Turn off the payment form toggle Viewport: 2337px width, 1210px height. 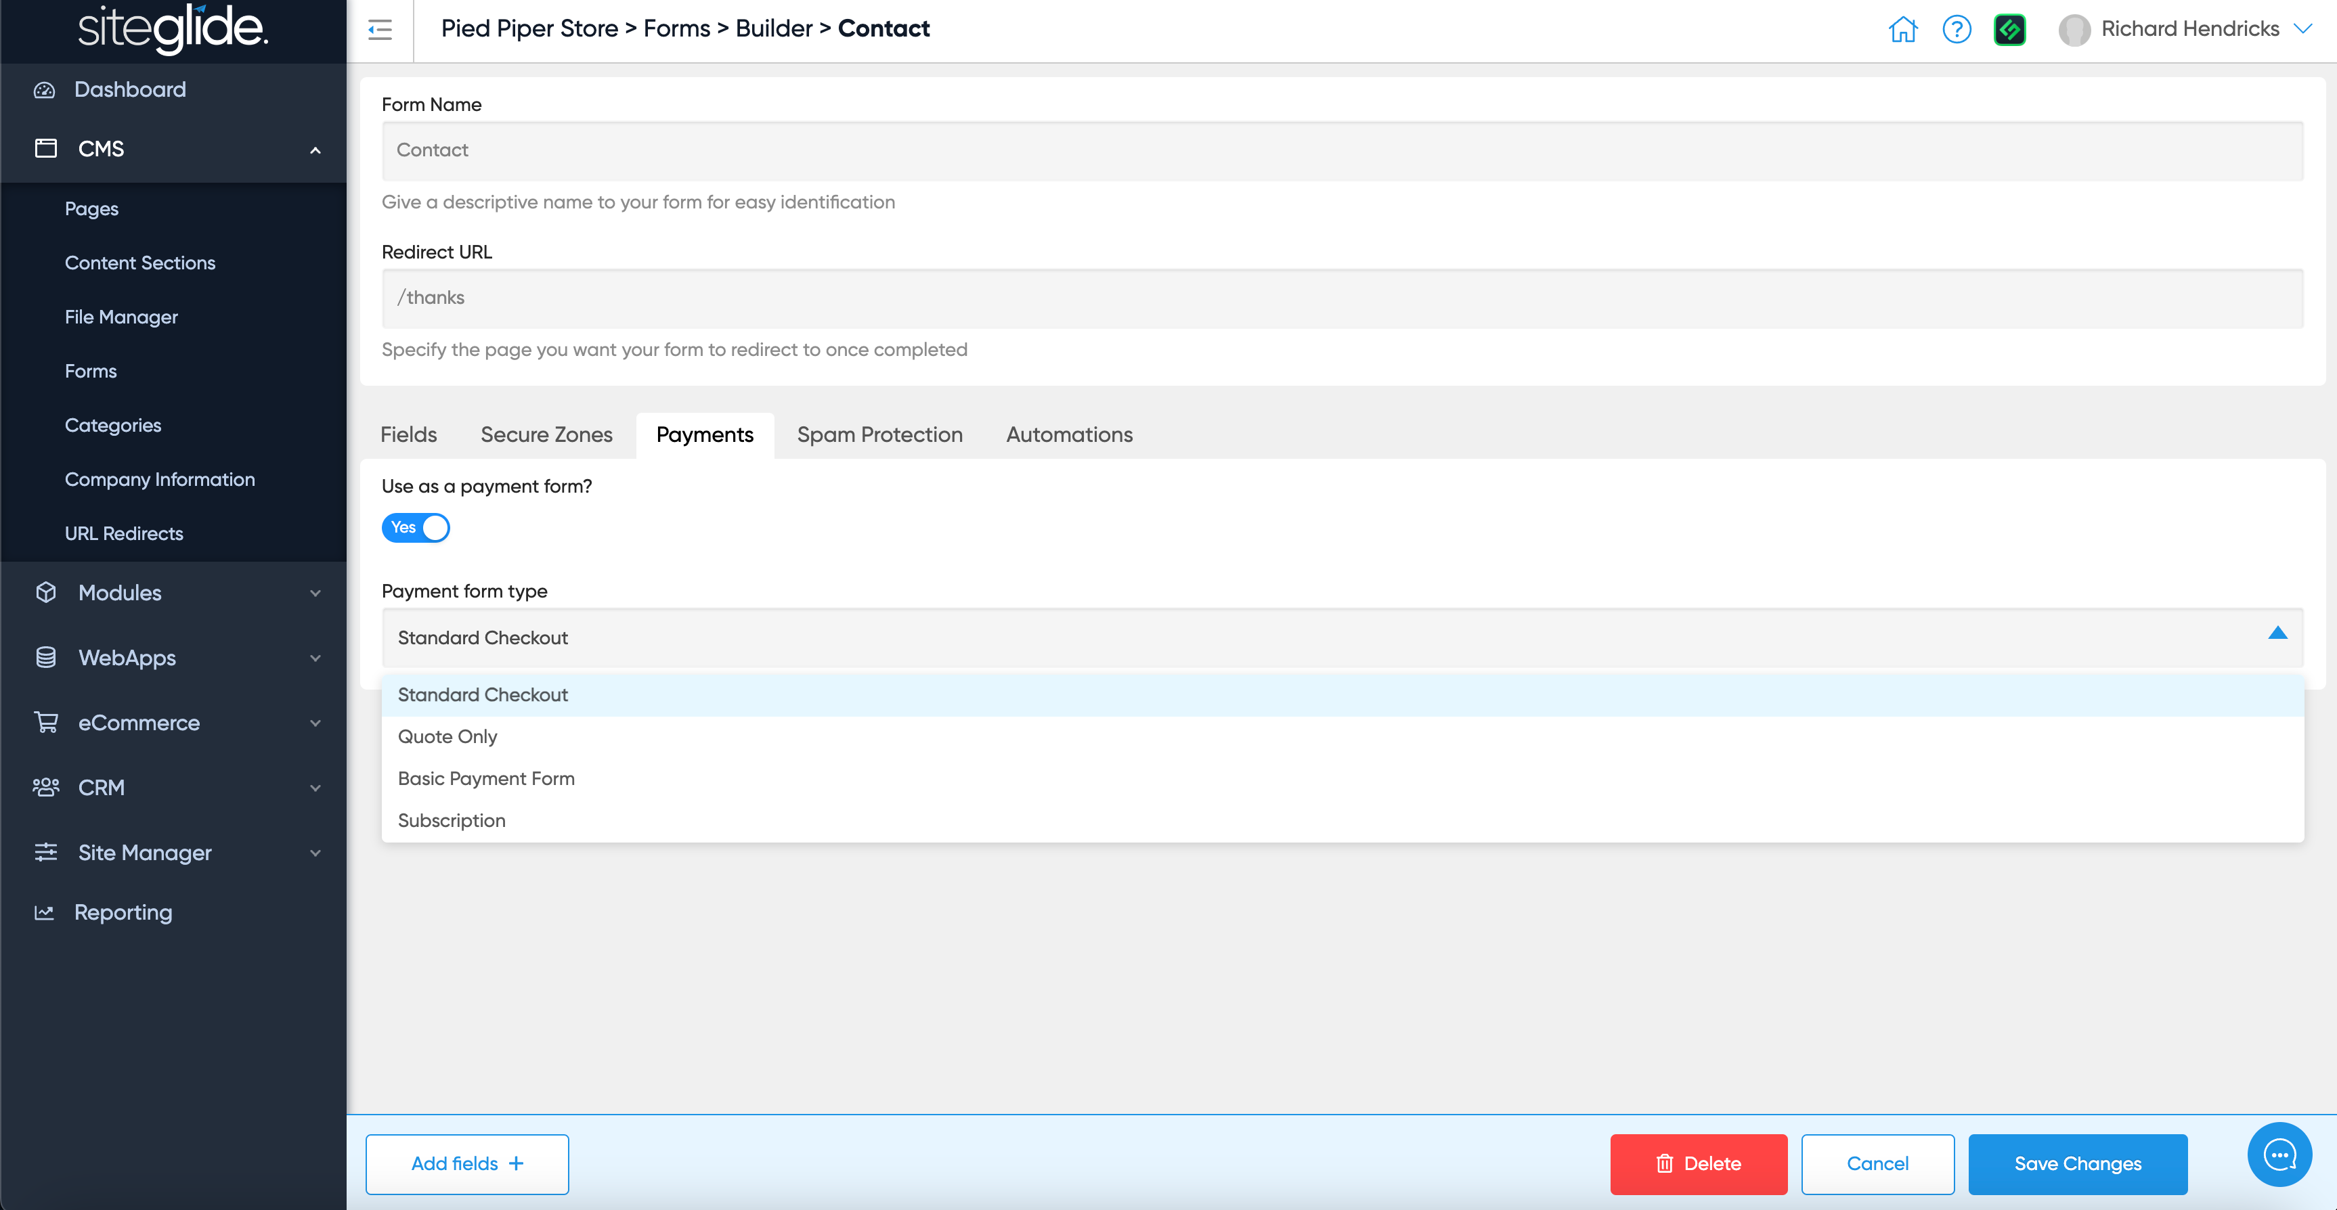coord(416,527)
